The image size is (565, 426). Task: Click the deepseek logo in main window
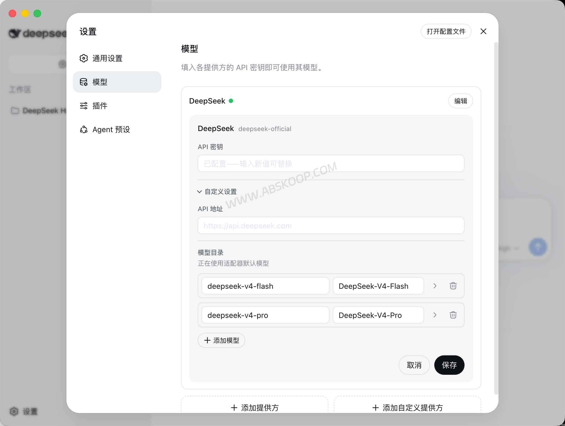(38, 33)
